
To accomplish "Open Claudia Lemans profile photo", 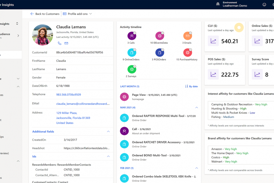I will [42, 35].
